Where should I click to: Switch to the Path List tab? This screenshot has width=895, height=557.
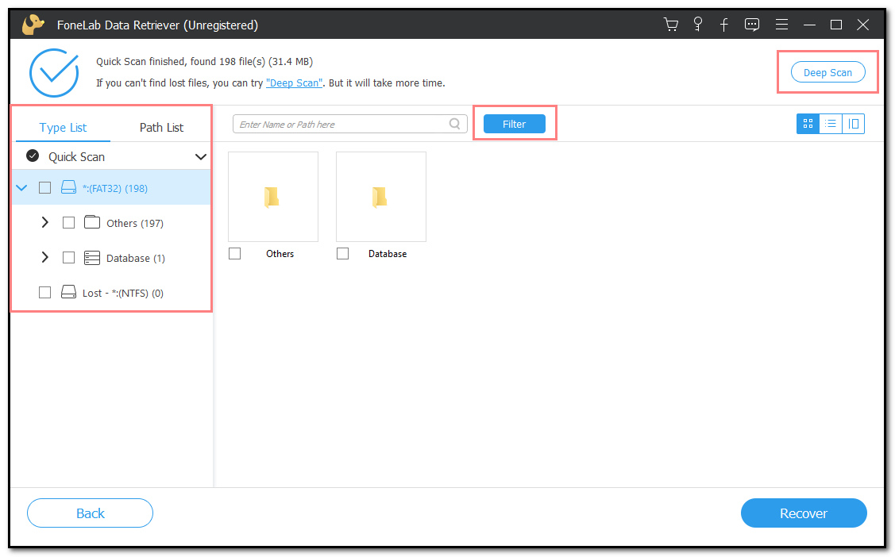point(161,127)
